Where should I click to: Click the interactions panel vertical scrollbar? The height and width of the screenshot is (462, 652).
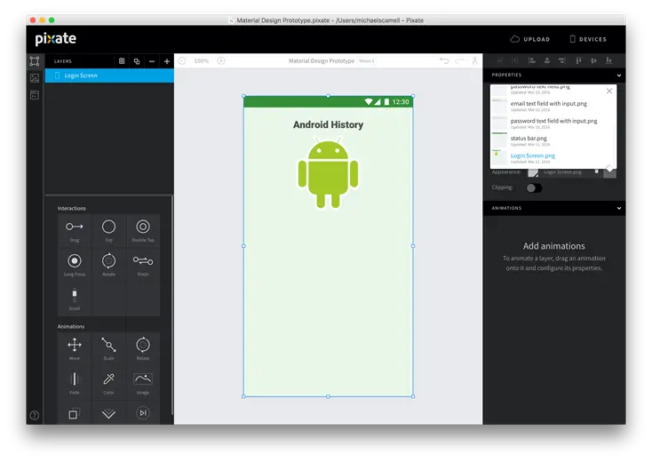tap(172, 306)
